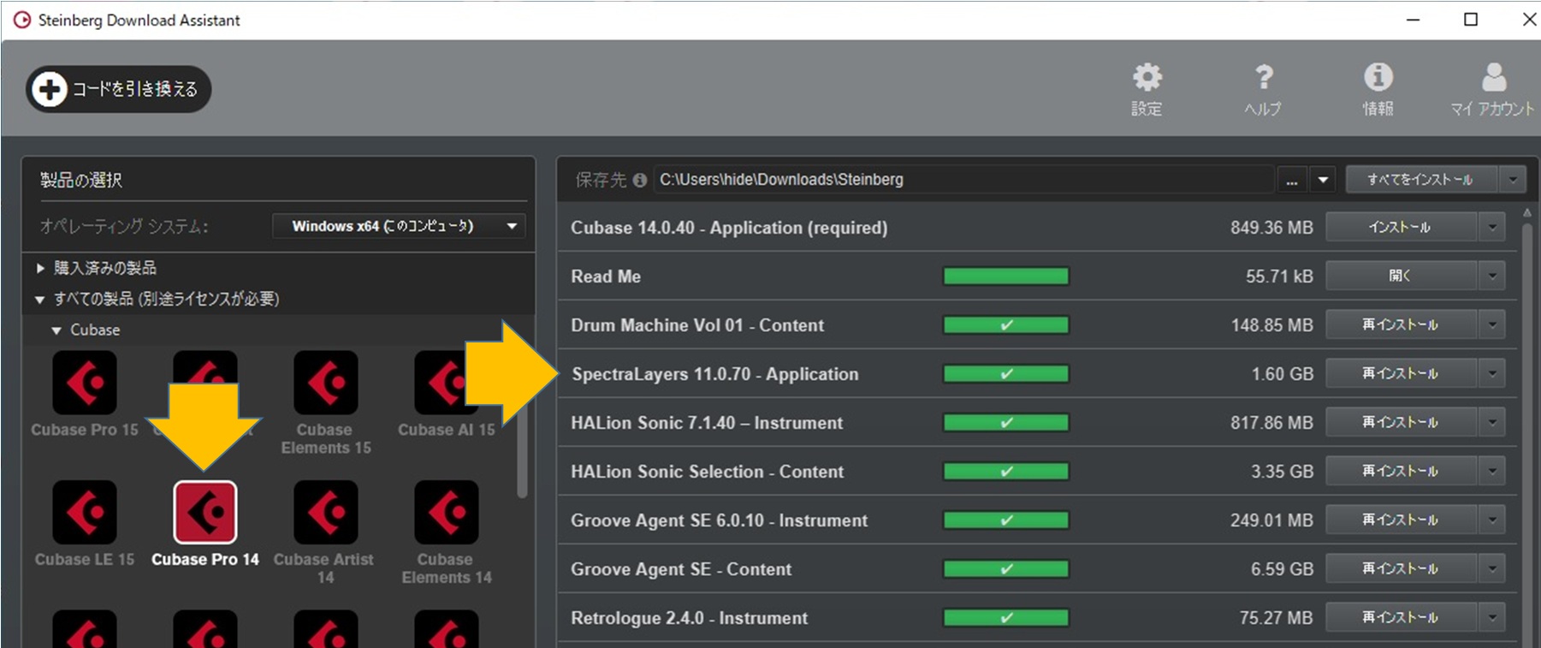Screen dimensions: 1541x648
Task: Expand the 購入済みの製品 tree section
Action: tap(40, 268)
